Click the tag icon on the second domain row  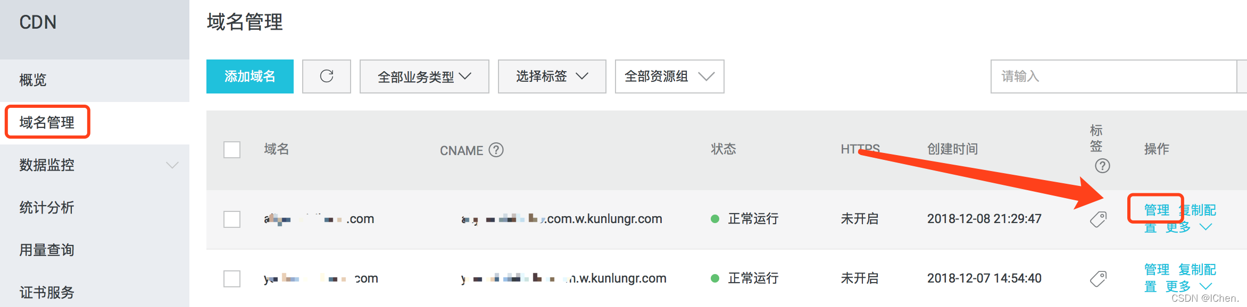[x=1098, y=278]
